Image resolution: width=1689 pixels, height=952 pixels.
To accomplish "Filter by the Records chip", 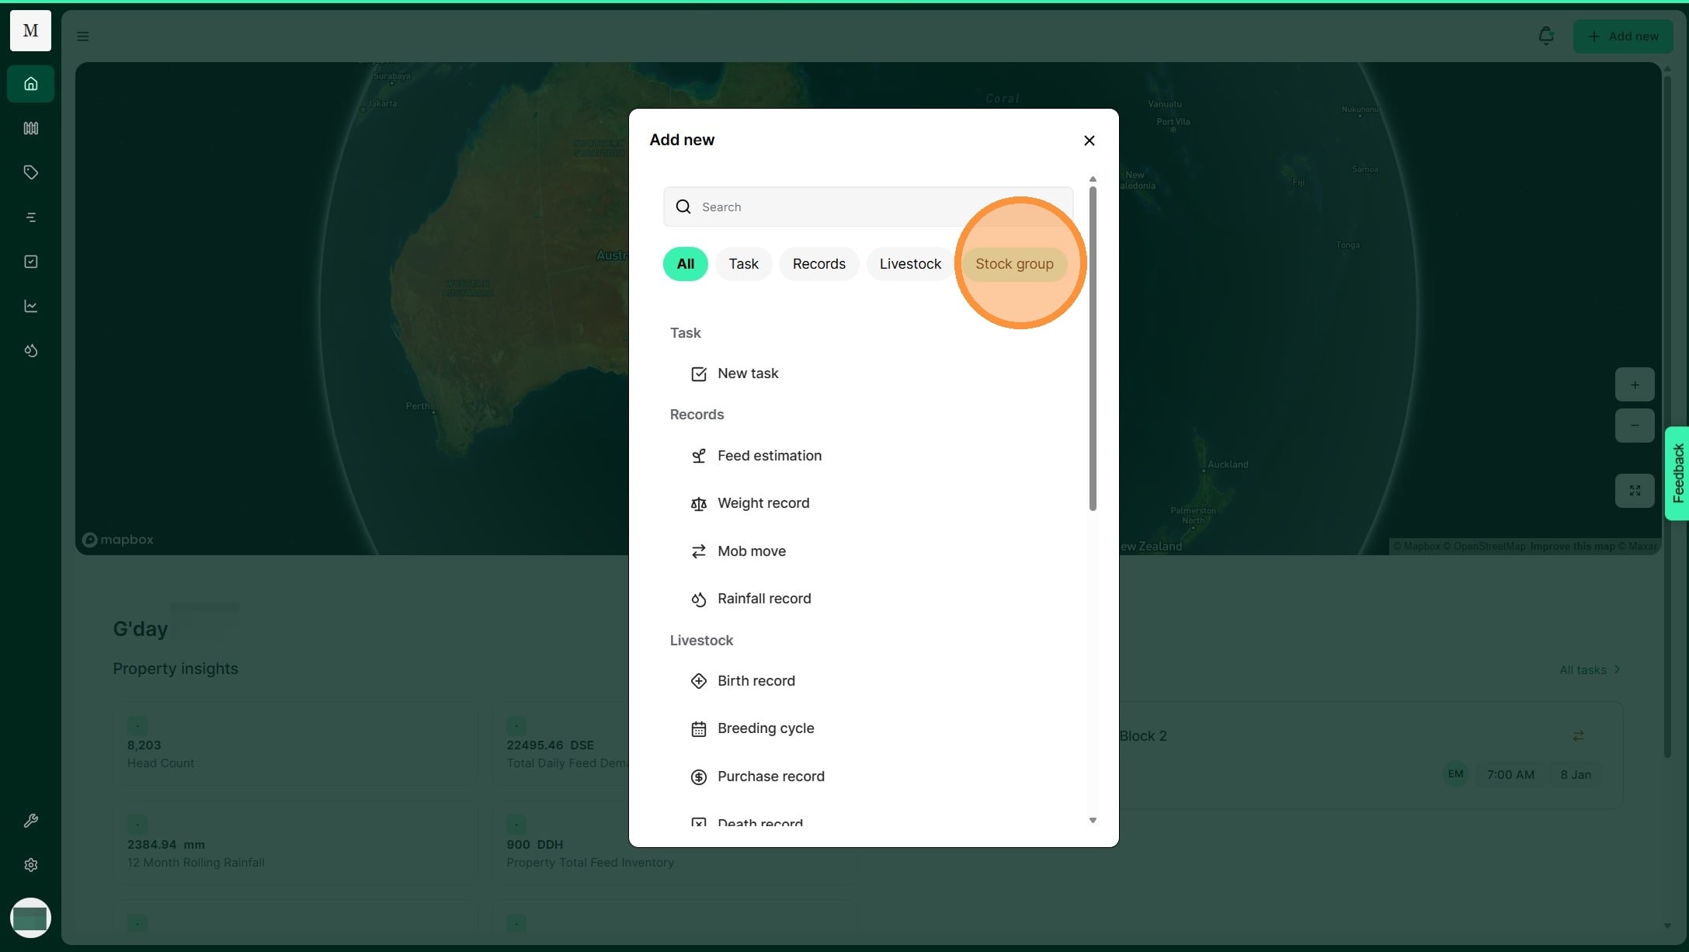I will [x=818, y=264].
